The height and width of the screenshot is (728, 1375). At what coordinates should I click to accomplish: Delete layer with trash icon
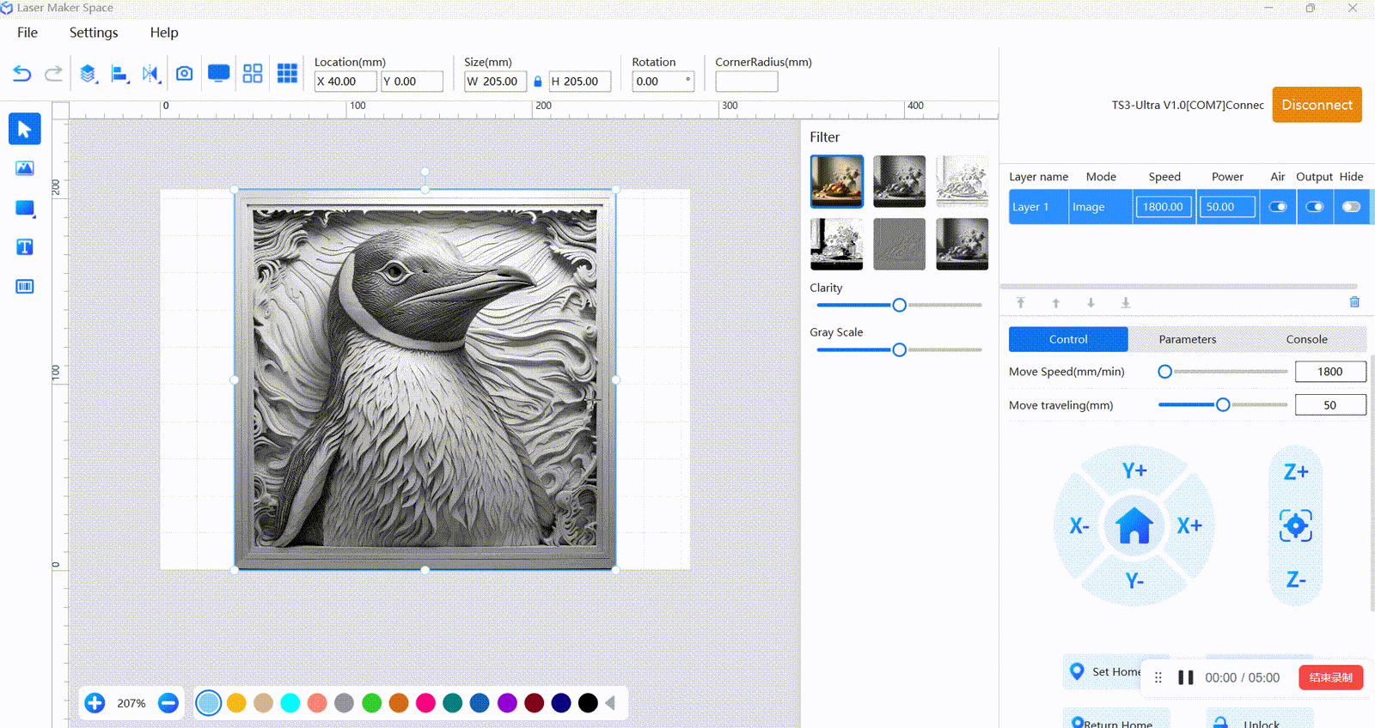click(1354, 302)
